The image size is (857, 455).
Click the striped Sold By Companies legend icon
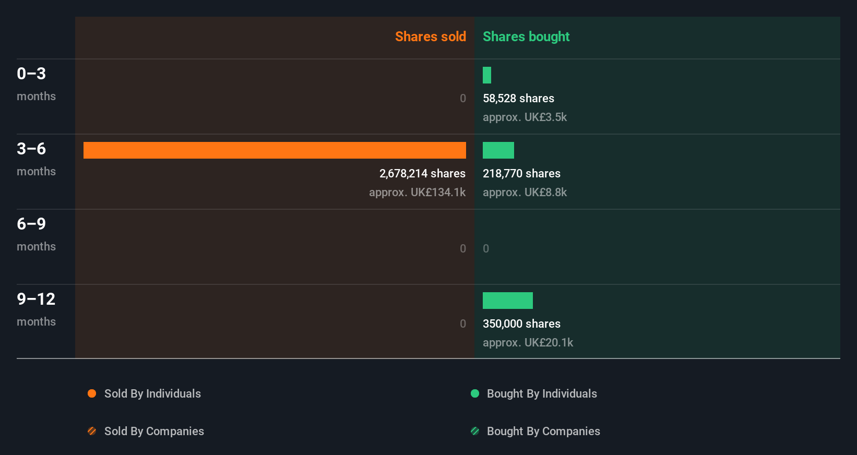92,431
